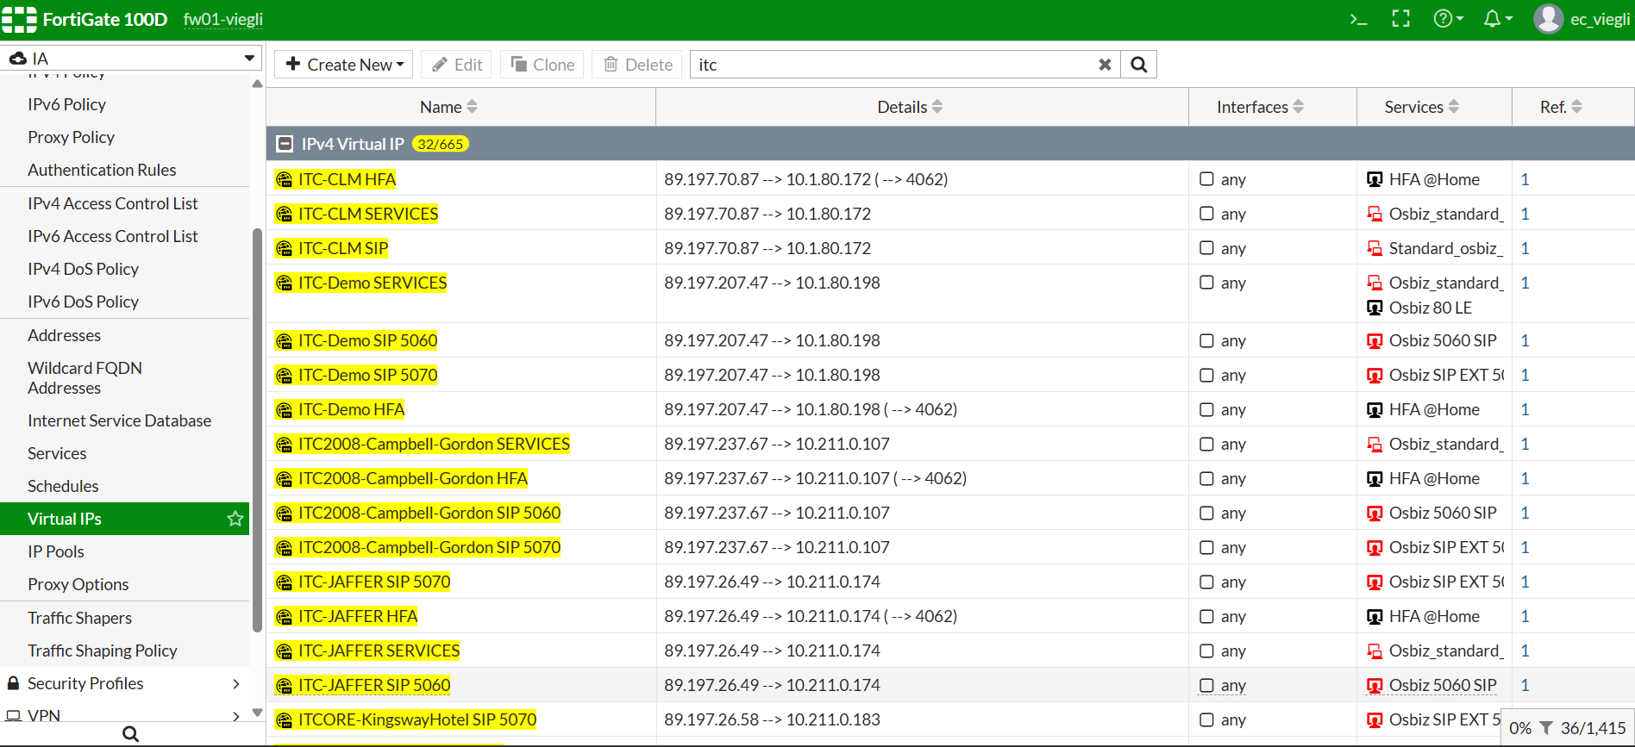1635x747 pixels.
Task: Click the sidebar vertical scrollbar
Action: tap(257, 431)
